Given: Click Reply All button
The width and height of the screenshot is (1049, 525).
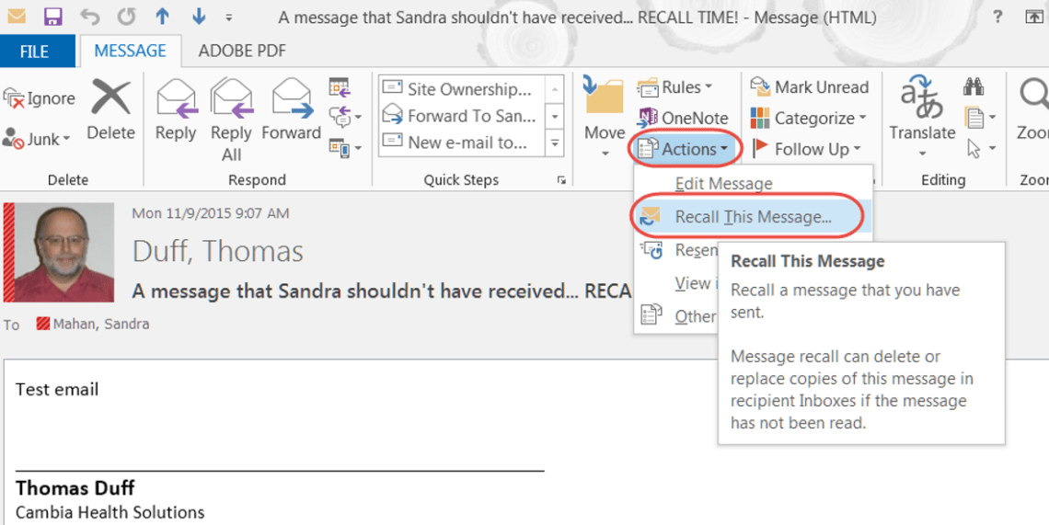Looking at the screenshot, I should 232,119.
